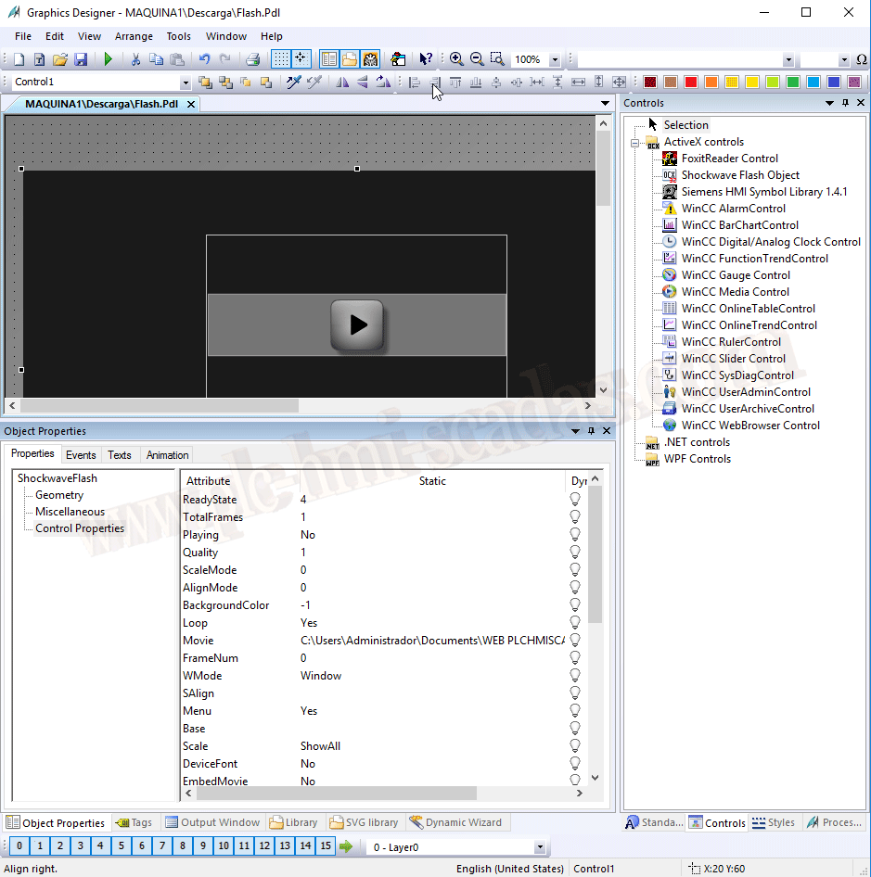
Task: Open the zoom 100% dropdown
Action: click(x=555, y=59)
